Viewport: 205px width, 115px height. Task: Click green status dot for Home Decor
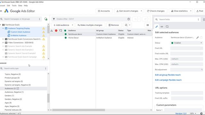66,38
